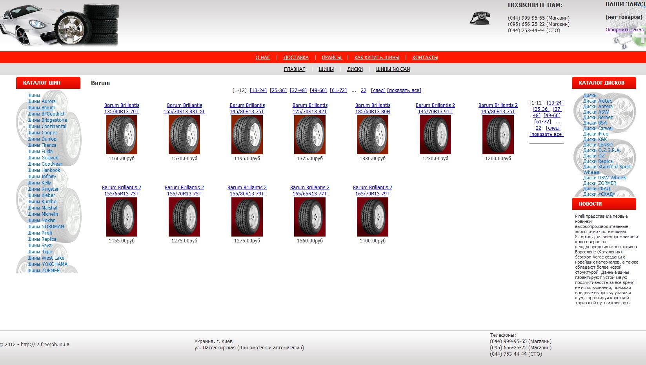646x365 pixels.
Task: Open Barum Brillantis 2 155/65R13 73T image
Action: (x=122, y=217)
